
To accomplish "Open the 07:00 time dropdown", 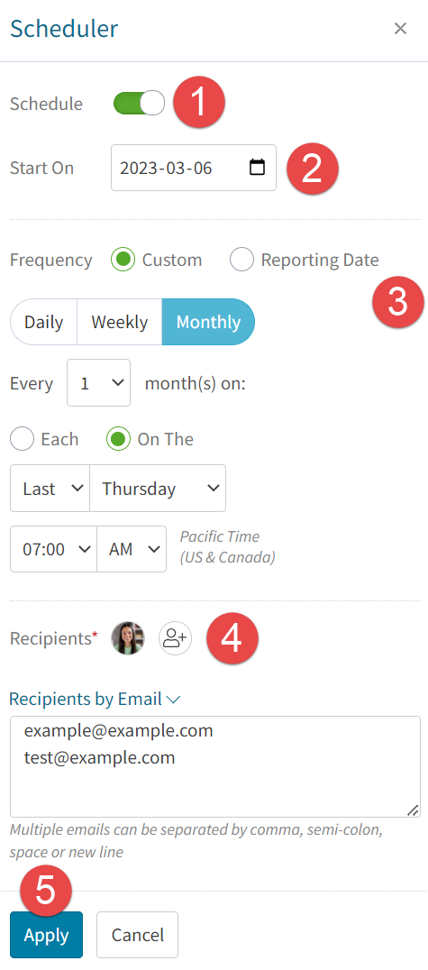I will pos(54,549).
